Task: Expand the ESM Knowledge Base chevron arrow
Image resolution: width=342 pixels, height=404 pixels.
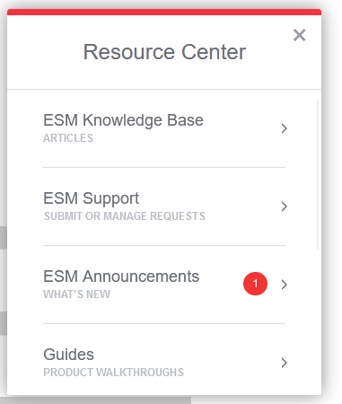Action: pyautogui.click(x=284, y=128)
